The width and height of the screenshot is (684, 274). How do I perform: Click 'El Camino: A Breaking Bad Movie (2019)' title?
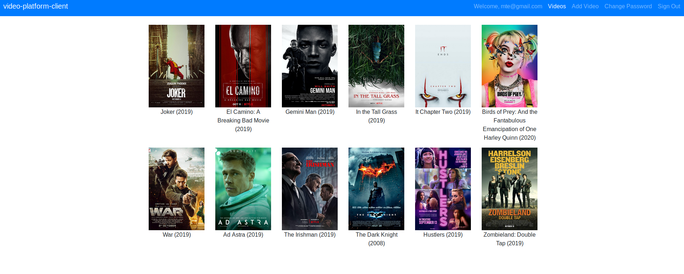click(243, 121)
